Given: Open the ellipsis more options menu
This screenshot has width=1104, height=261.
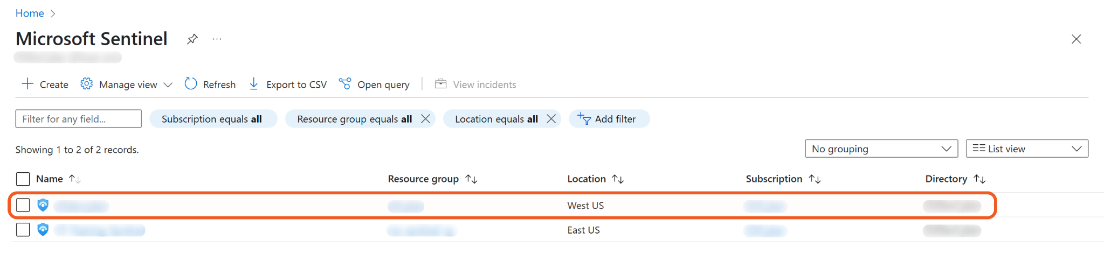Looking at the screenshot, I should point(217,39).
